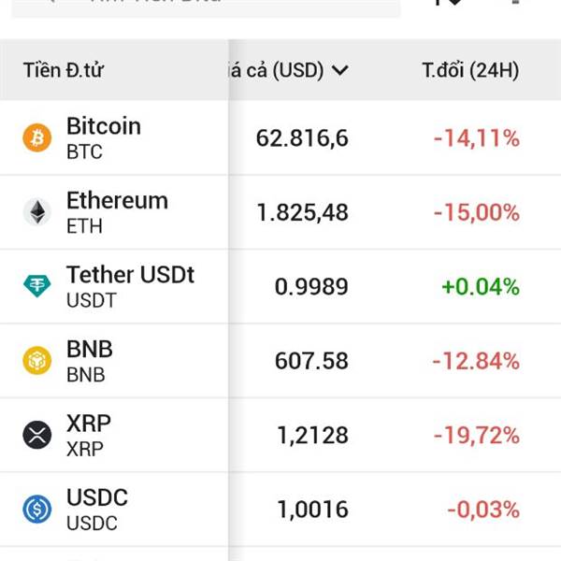Click the Bitcoin coin icon

coord(37,138)
